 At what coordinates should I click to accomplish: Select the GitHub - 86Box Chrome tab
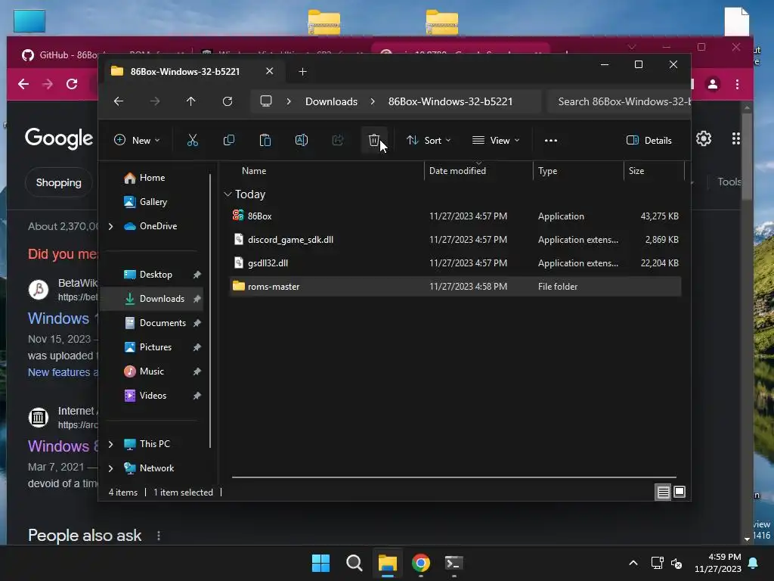[x=59, y=54]
